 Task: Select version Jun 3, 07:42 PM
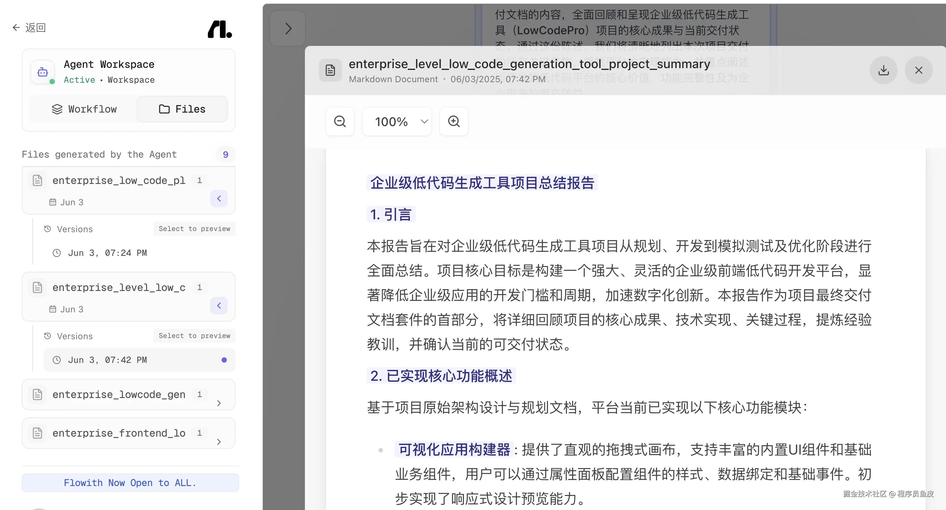click(x=107, y=360)
